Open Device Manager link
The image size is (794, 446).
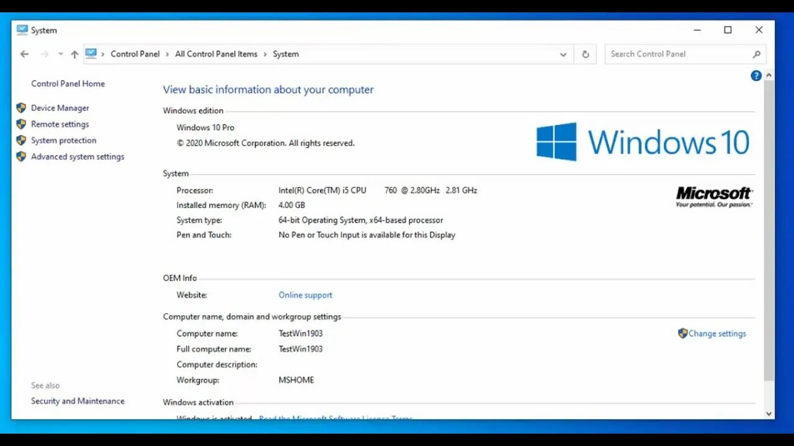tap(60, 108)
